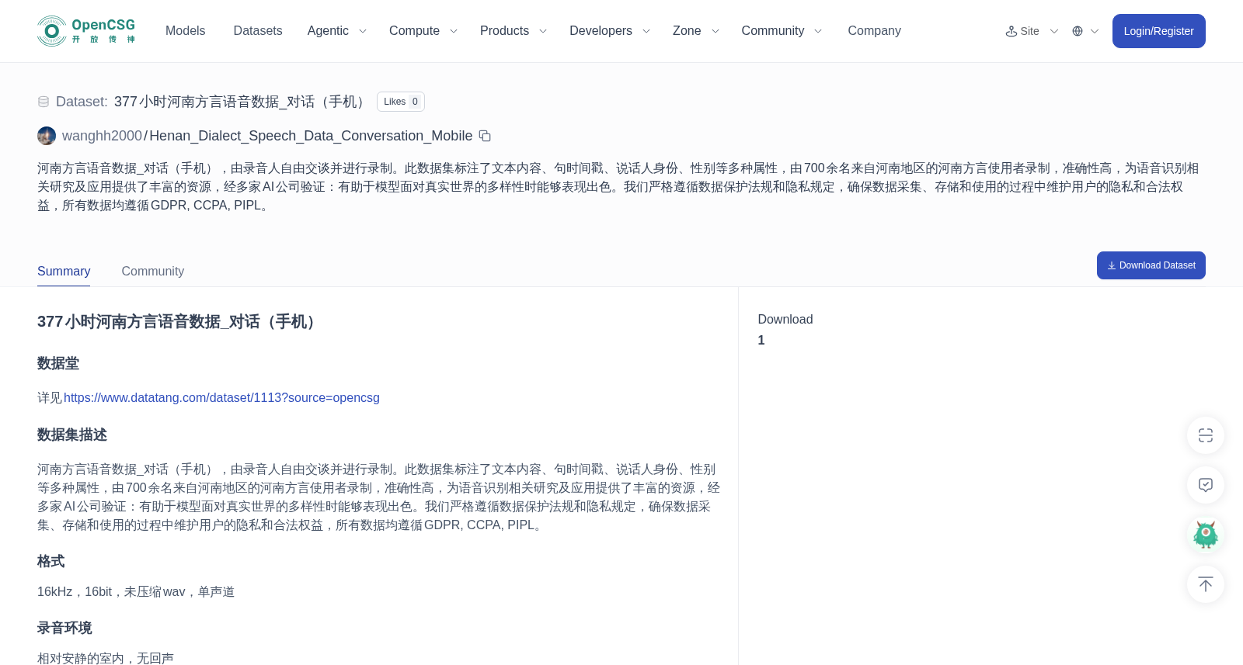This screenshot has height=665, width=1243.
Task: Click the Site location icon
Action: click(x=1011, y=31)
